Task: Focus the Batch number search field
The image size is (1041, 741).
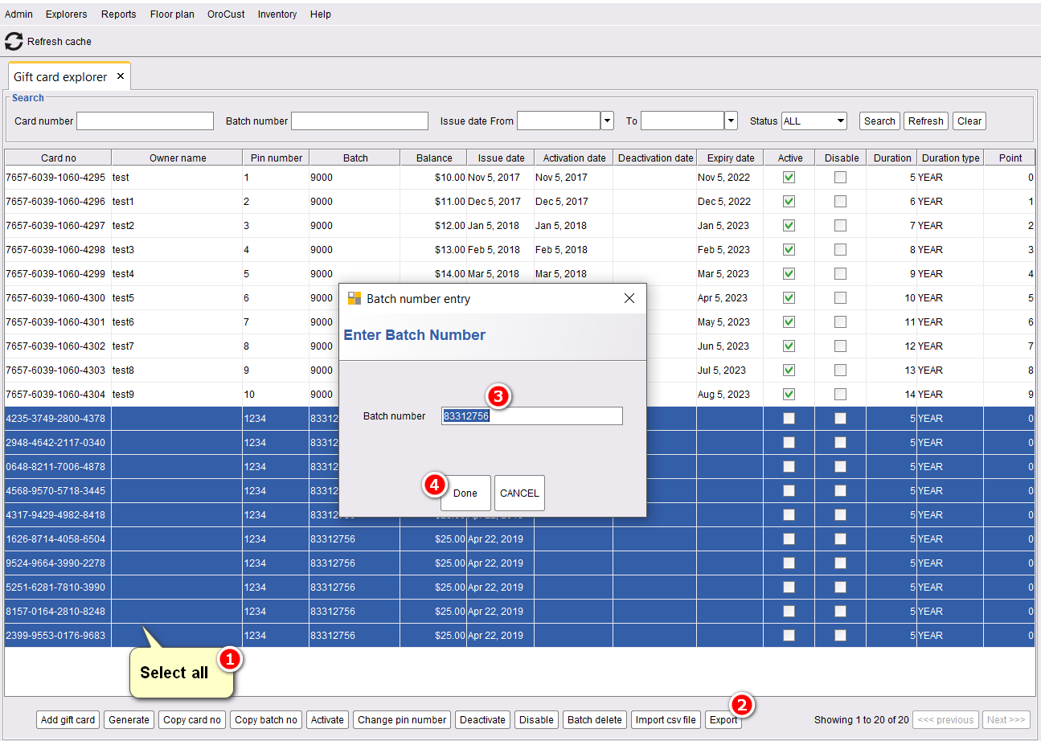Action: (x=359, y=121)
